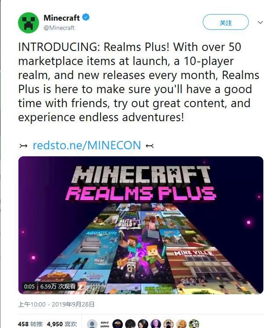Open the orange lion liker avatar
Viewport: 280px width, 328px height.
pyautogui.click(x=181, y=324)
